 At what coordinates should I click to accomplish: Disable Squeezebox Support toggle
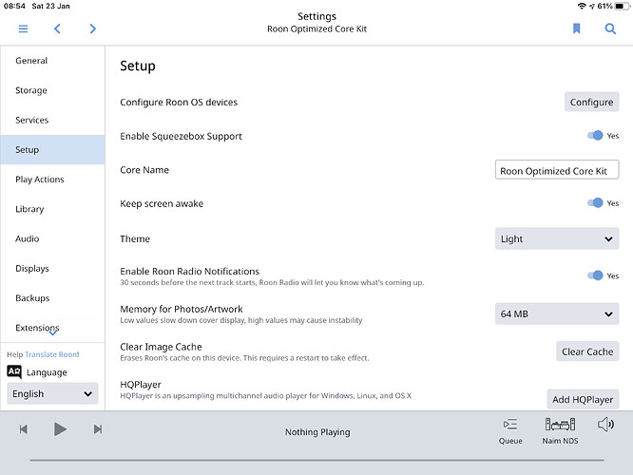tap(595, 136)
